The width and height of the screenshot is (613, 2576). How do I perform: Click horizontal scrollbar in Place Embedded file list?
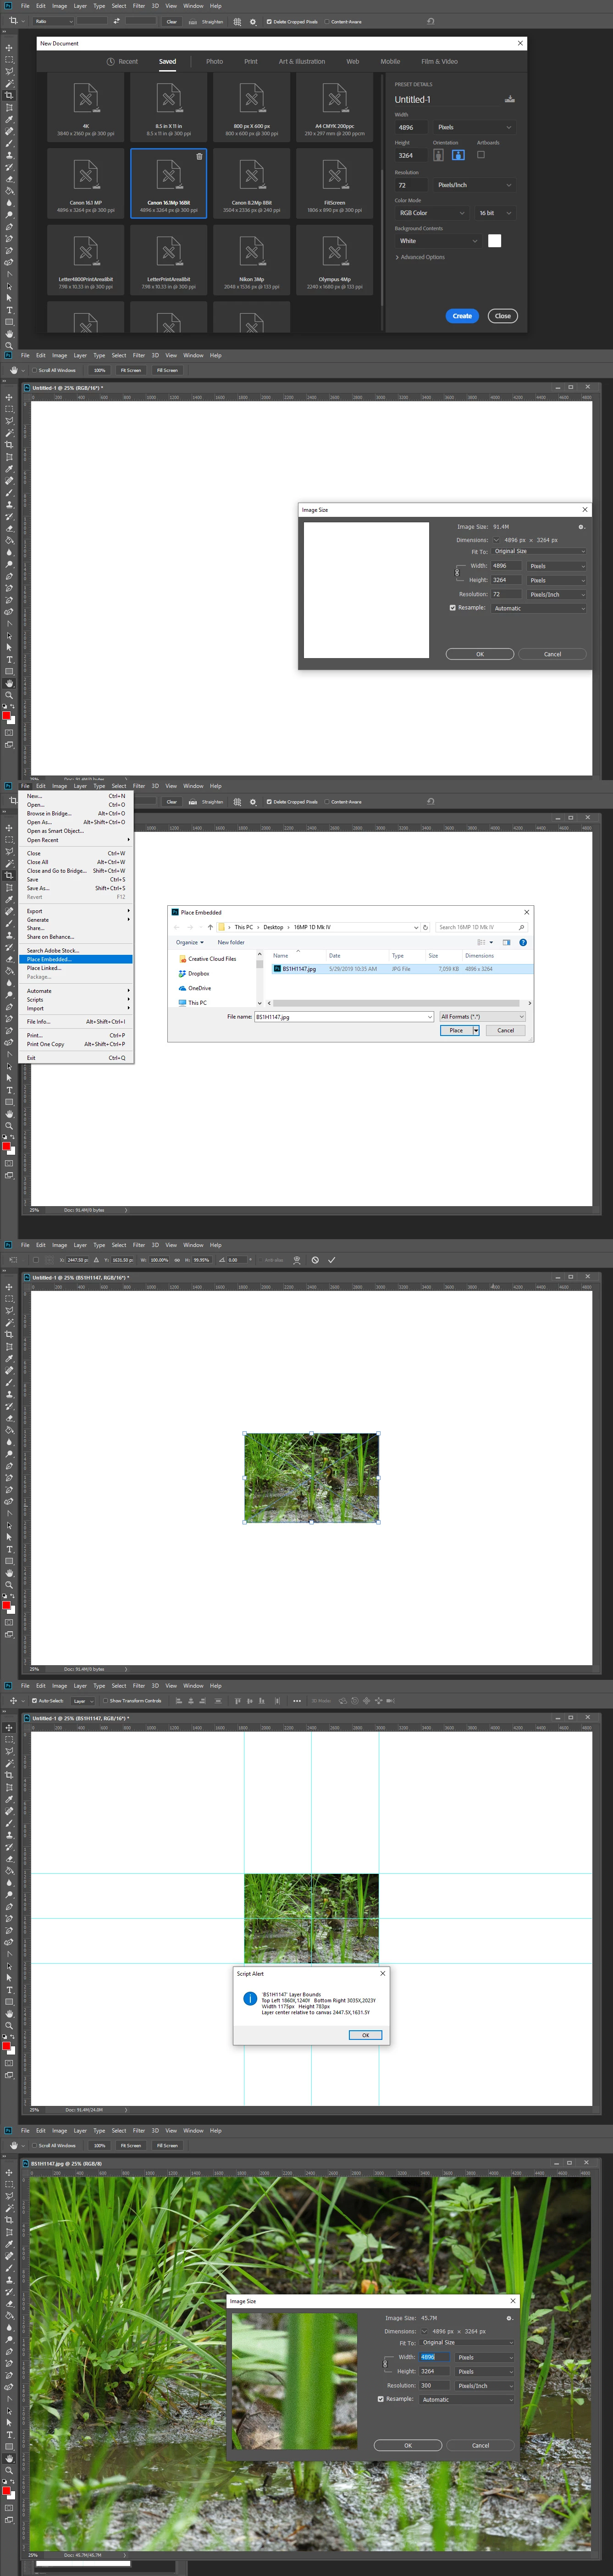(396, 1003)
